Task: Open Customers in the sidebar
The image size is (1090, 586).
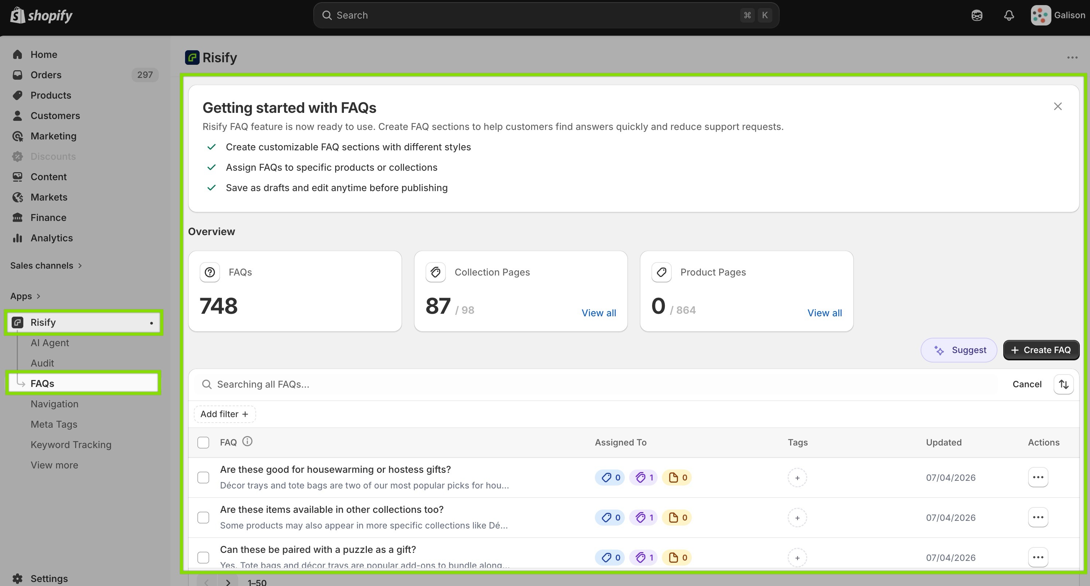Action: pyautogui.click(x=55, y=115)
